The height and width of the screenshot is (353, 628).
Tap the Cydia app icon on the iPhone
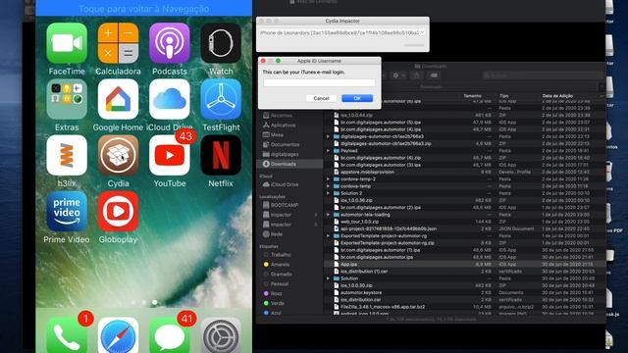[118, 155]
